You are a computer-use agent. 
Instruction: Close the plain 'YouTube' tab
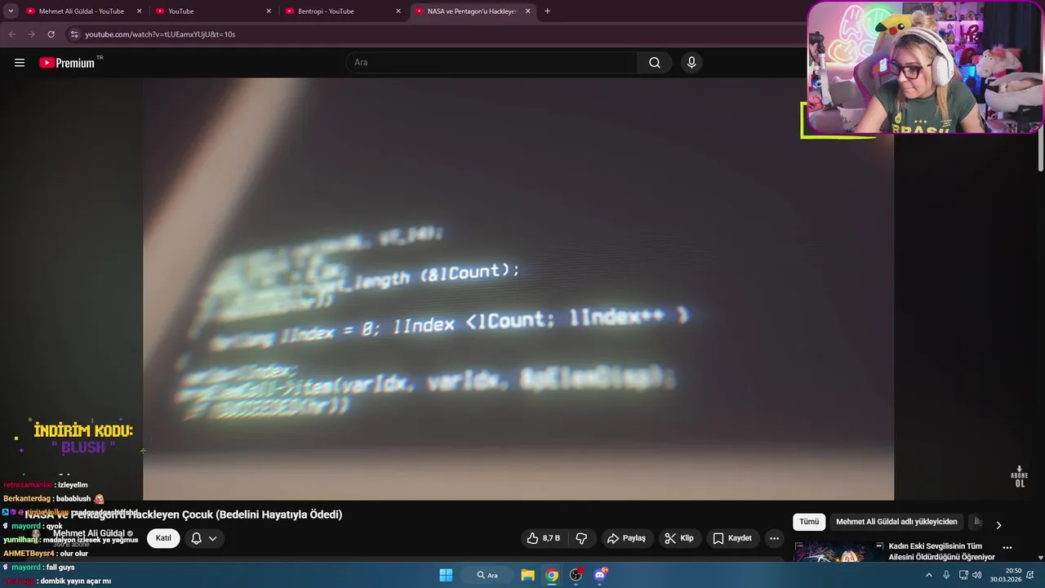269,11
